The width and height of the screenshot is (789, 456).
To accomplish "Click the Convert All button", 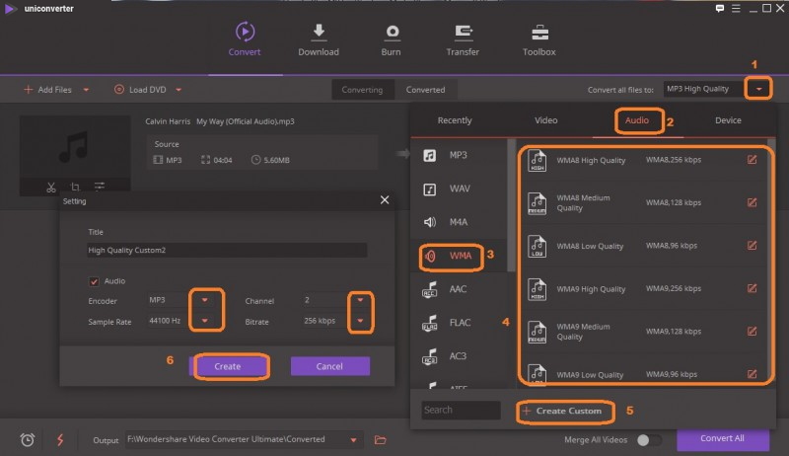I will [723, 439].
